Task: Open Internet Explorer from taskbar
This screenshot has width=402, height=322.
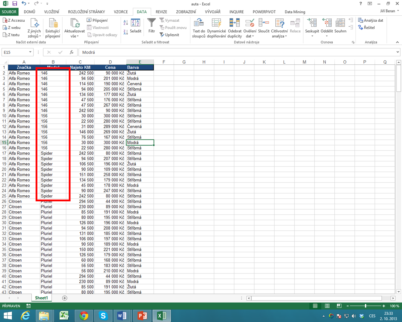Action: pos(25,316)
